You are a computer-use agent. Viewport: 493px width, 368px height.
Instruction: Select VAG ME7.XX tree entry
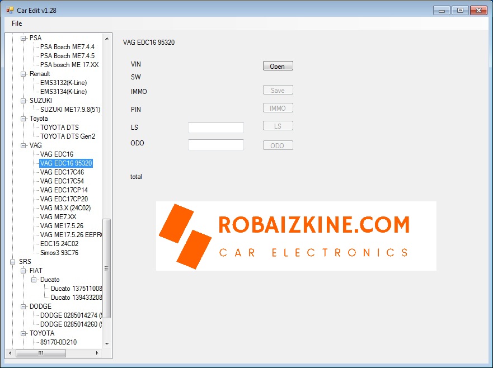click(x=58, y=217)
